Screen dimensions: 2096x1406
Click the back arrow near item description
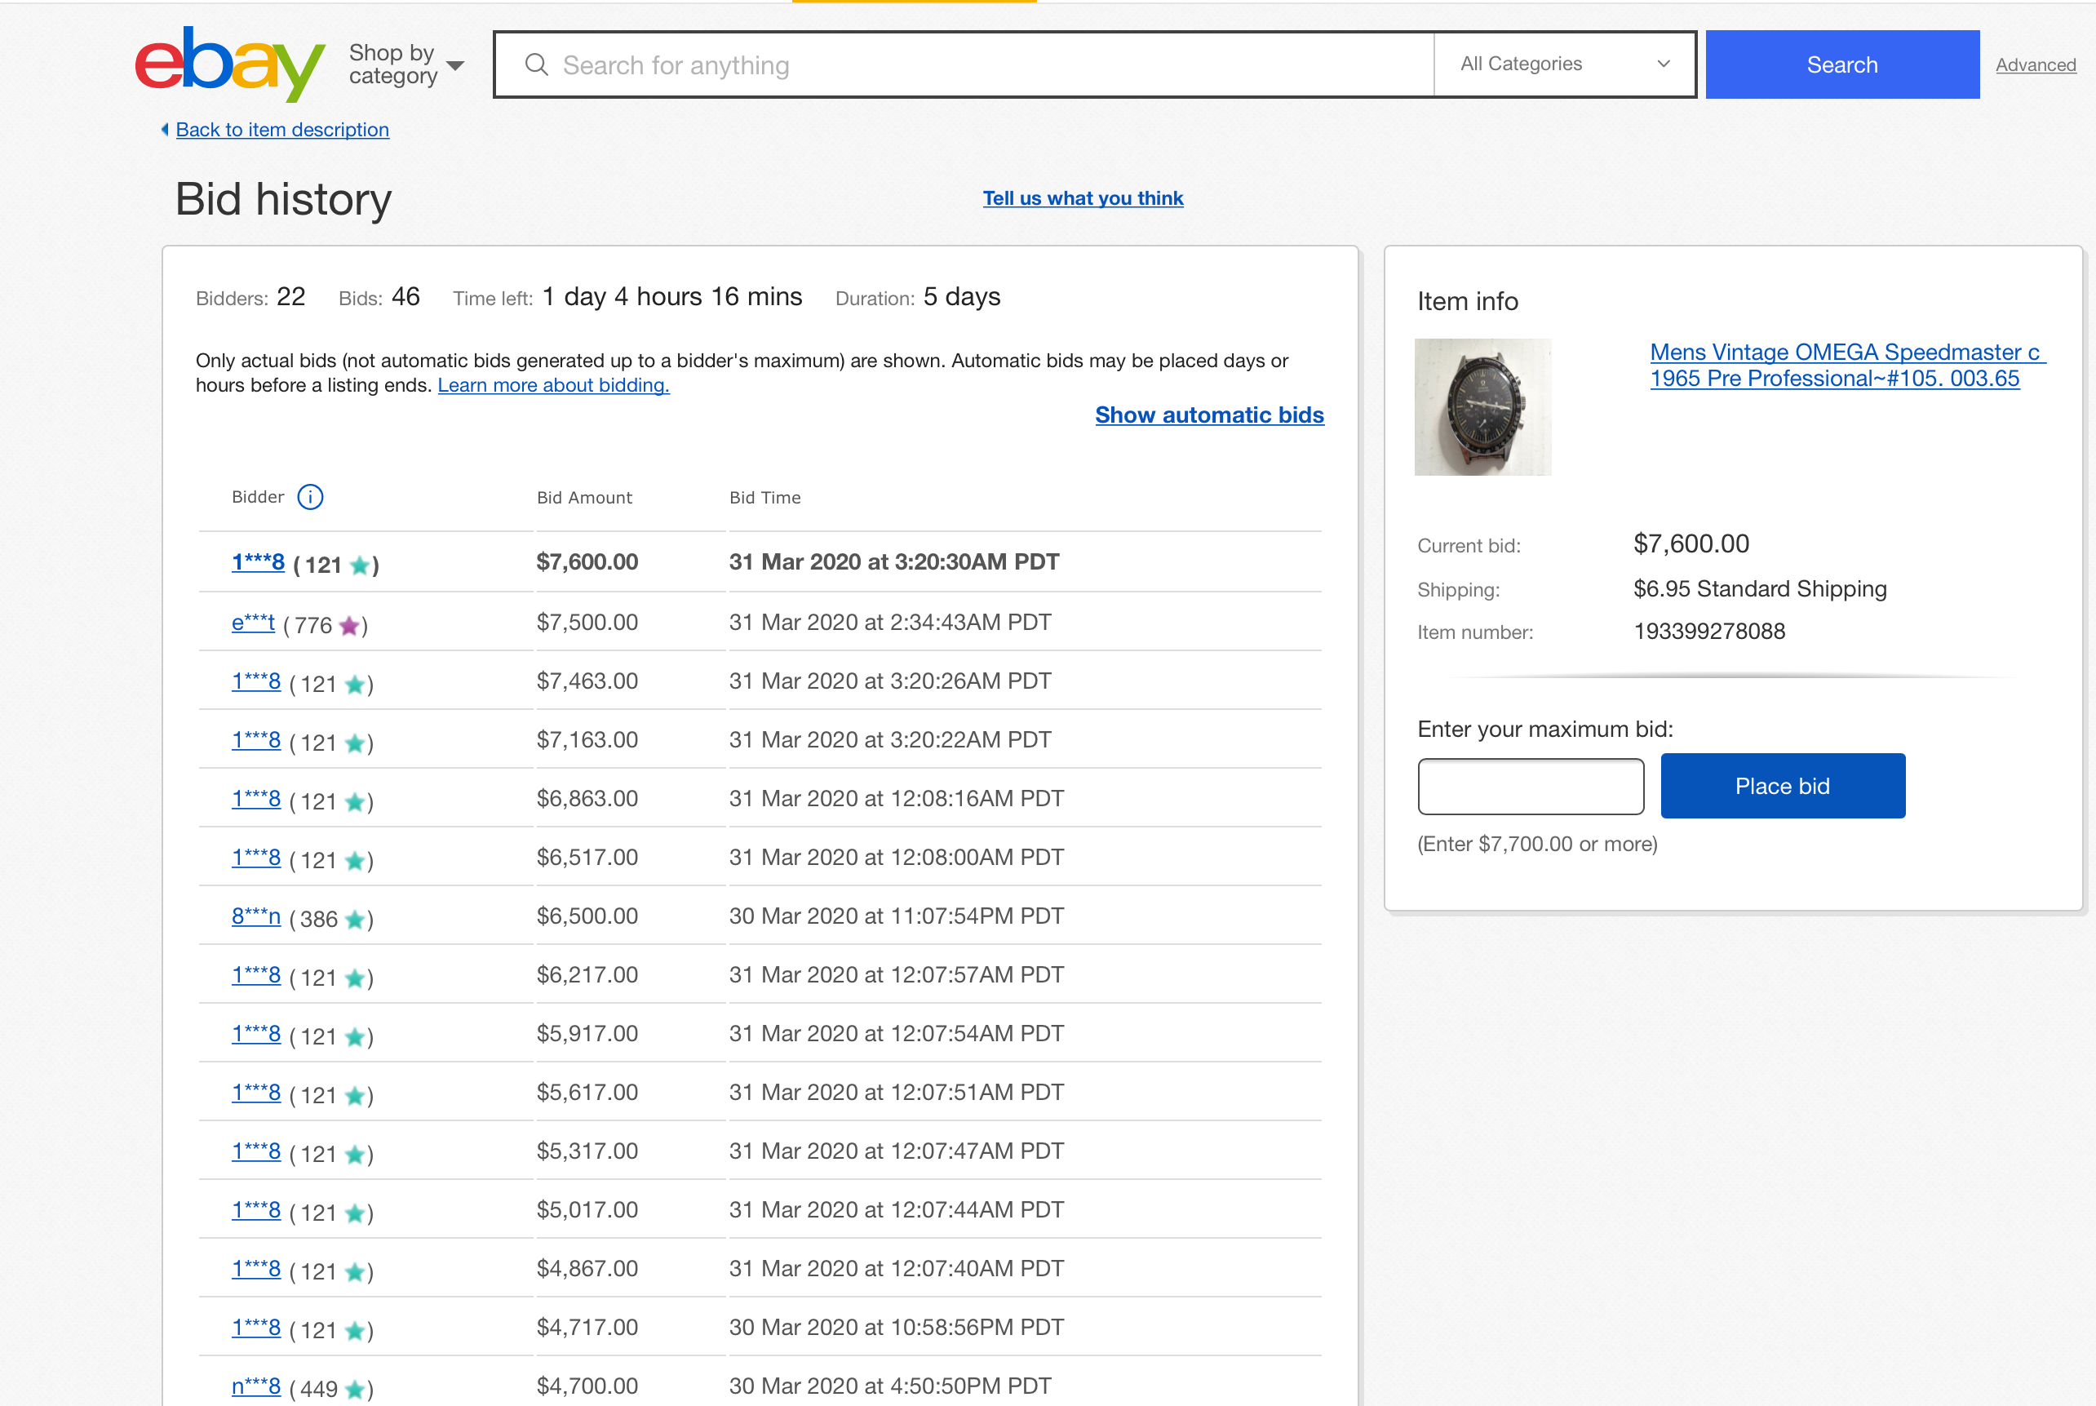165,129
